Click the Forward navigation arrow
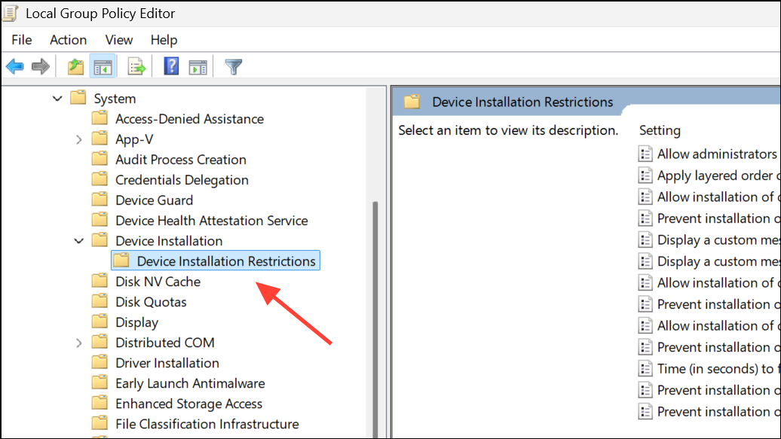The height and width of the screenshot is (439, 781). coord(39,66)
